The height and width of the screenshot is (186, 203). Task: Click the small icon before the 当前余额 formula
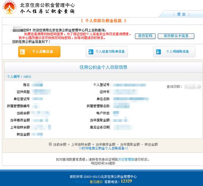coord(50,144)
